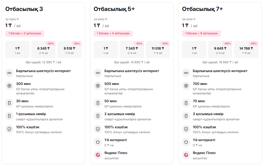265x165 pixels.
Task: Click the 300 мин calls icon
Action: pos(9,86)
